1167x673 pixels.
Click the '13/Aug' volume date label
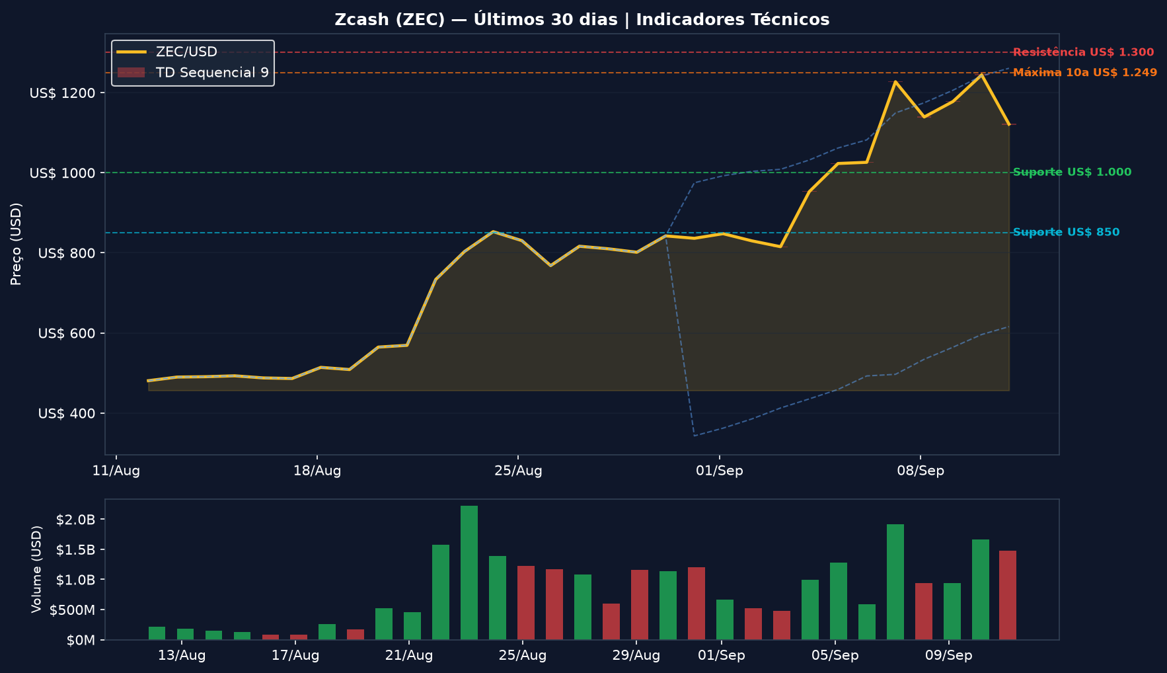tap(182, 655)
